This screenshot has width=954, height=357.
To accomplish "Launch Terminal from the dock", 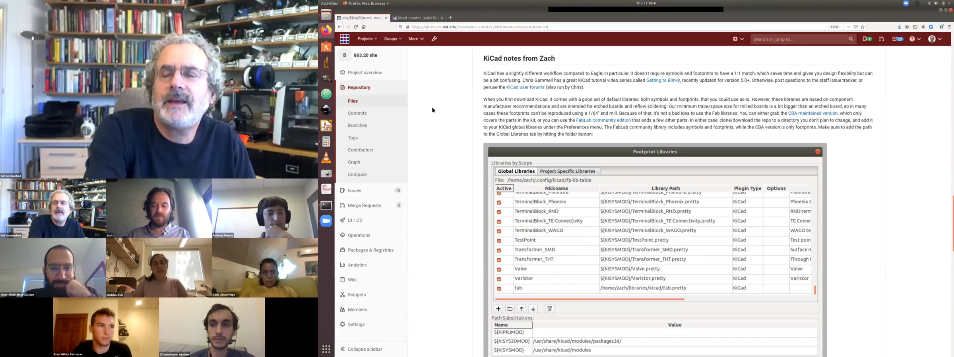I will (326, 205).
